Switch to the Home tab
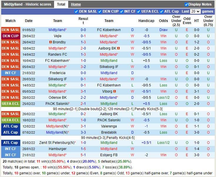The image size is (216, 177). (x=76, y=4)
